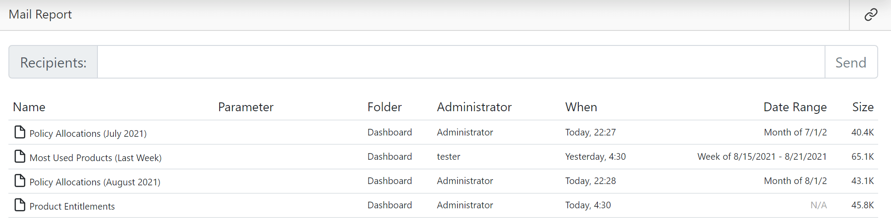The height and width of the screenshot is (218, 891).
Task: Sort by the Parameter column header
Action: pos(246,107)
